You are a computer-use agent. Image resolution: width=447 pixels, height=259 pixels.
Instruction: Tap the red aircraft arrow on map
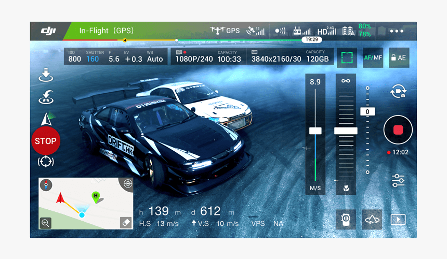(60, 198)
